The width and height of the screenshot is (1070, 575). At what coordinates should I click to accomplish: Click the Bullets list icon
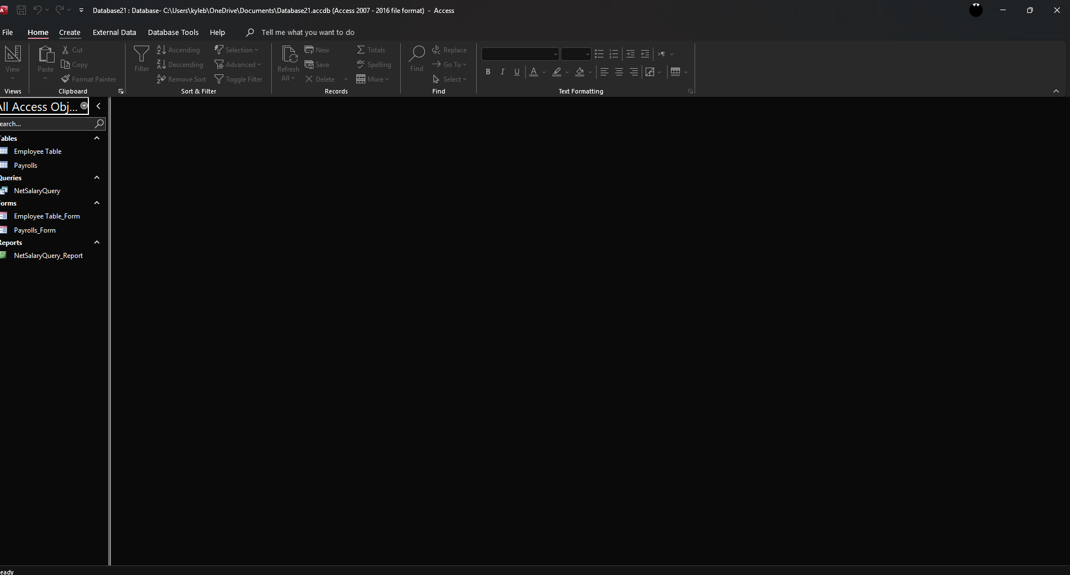click(x=599, y=54)
